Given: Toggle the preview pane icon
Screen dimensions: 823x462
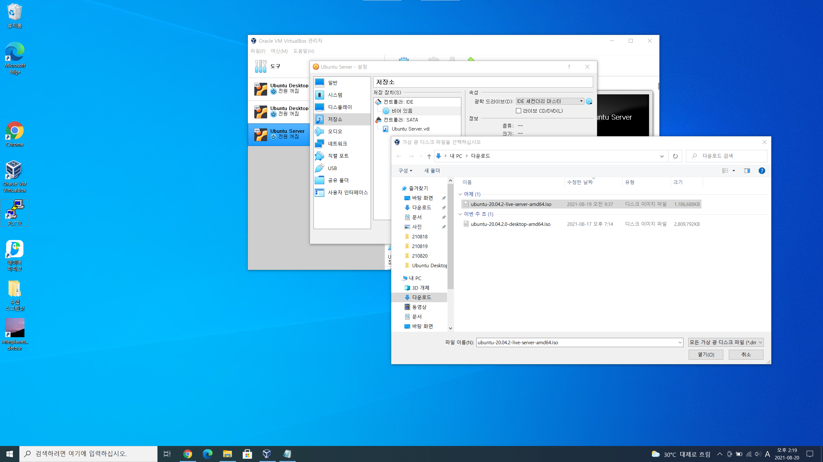Looking at the screenshot, I should click(x=747, y=171).
